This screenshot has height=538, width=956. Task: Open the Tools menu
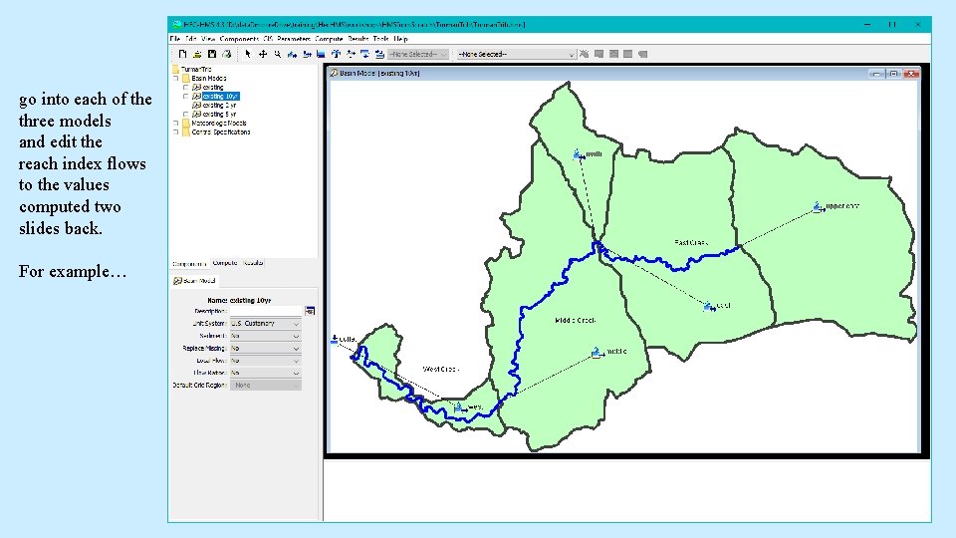click(x=381, y=39)
